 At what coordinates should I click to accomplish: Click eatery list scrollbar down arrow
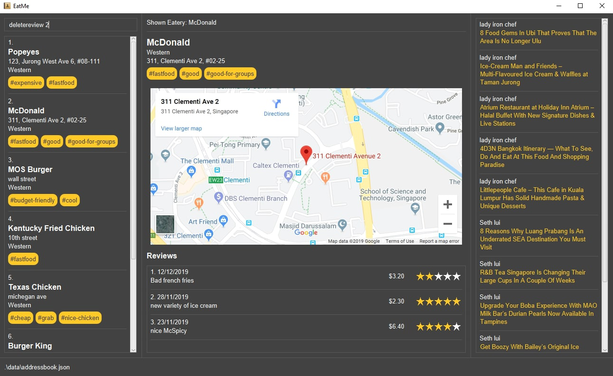click(x=133, y=350)
